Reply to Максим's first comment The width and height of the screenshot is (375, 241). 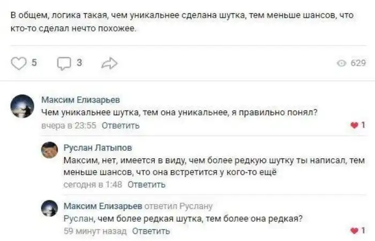[x=121, y=126]
